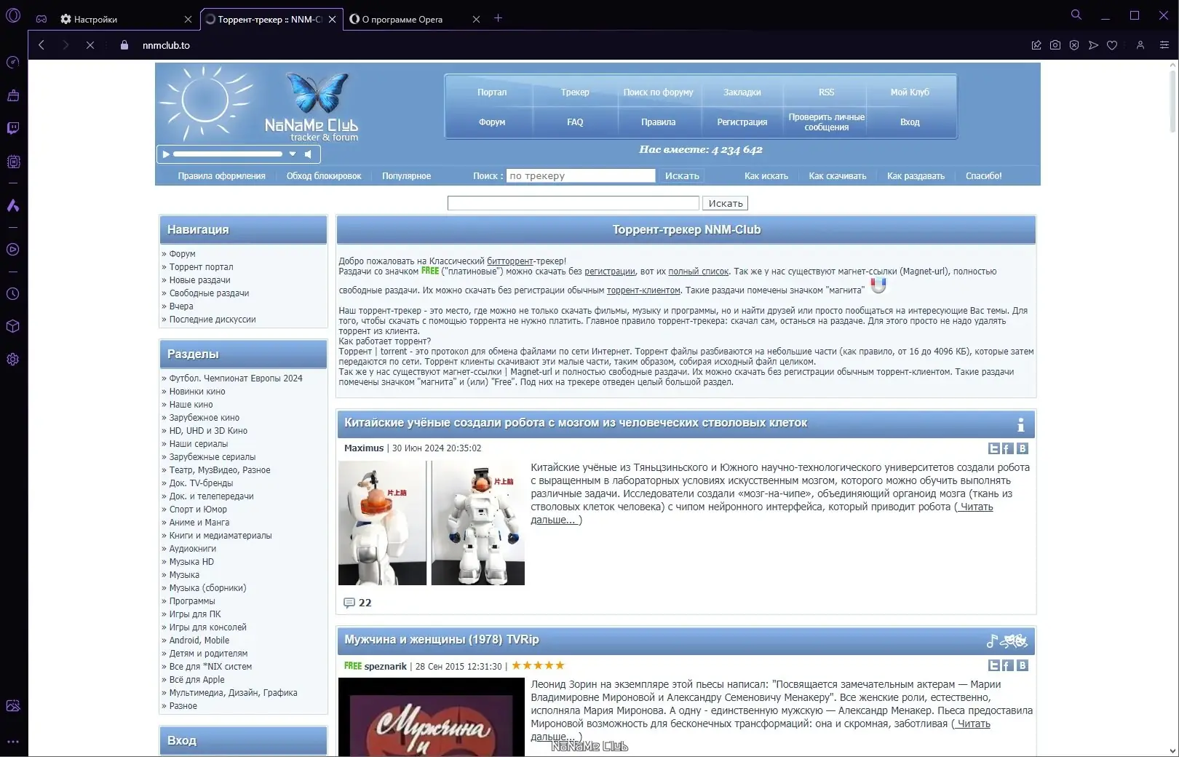The width and height of the screenshot is (1179, 757).
Task: Open Aria AI in the sidebar
Action: click(x=13, y=205)
